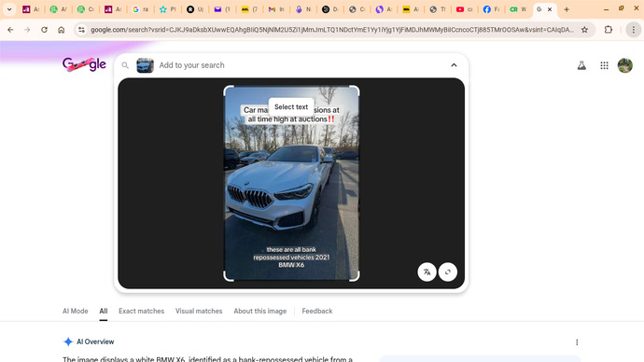Open the Extensions puzzle icon
Image resolution: width=644 pixels, height=362 pixels.
coord(609,30)
